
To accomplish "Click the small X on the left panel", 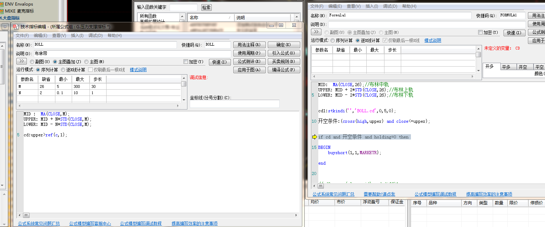I will point(5,27).
